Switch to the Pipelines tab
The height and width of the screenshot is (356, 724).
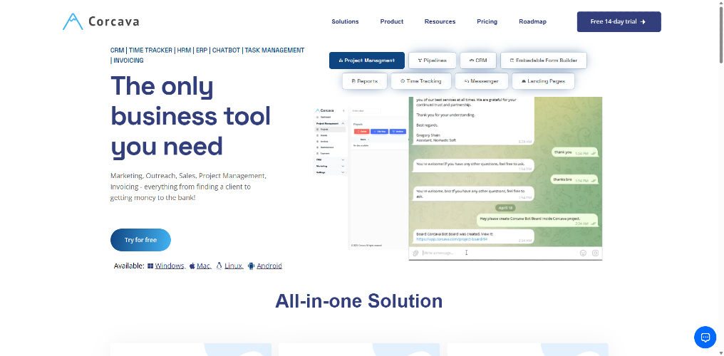(432, 61)
